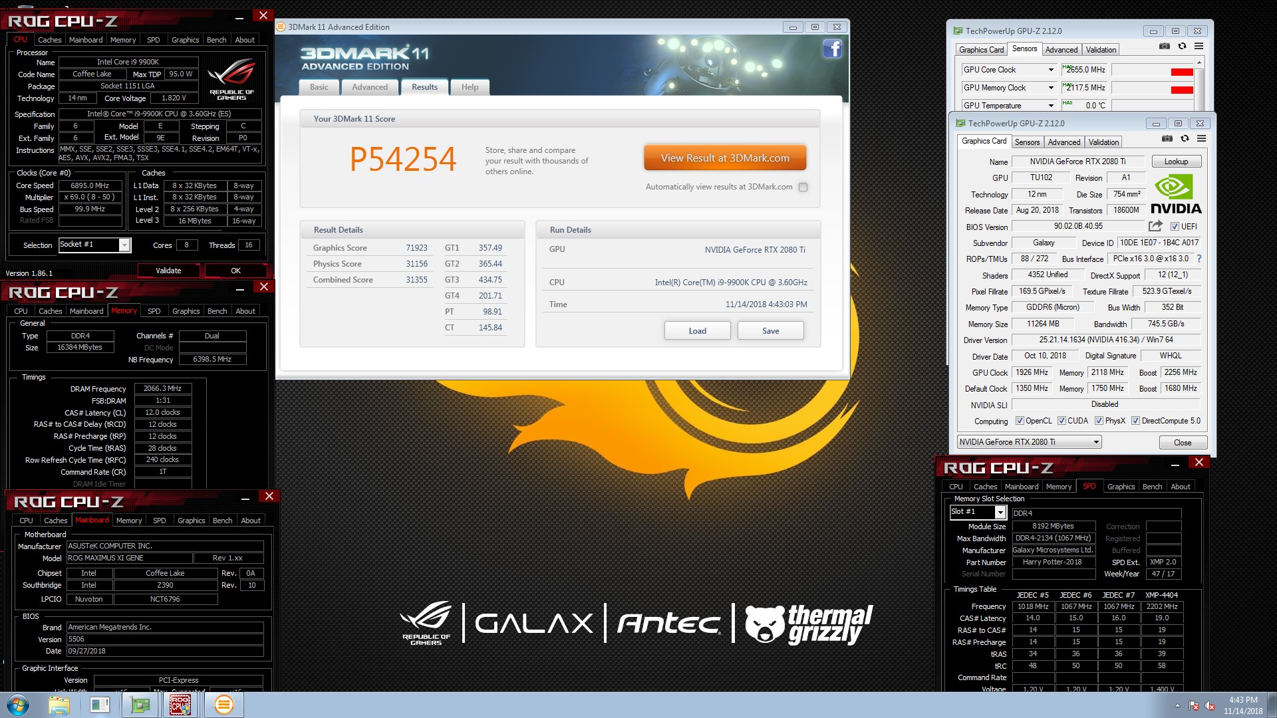Click the Core Speed value 6895.0 MHz
The height and width of the screenshot is (718, 1277).
[x=90, y=185]
